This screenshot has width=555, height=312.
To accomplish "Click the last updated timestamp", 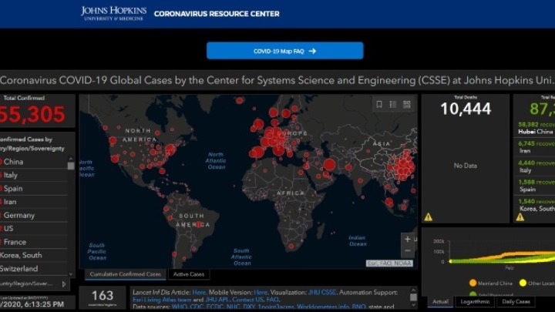I will point(32,304).
